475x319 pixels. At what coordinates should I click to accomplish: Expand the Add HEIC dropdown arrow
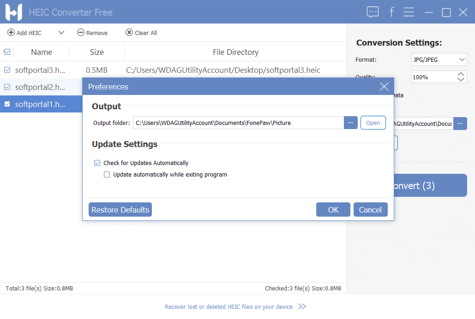tap(61, 33)
